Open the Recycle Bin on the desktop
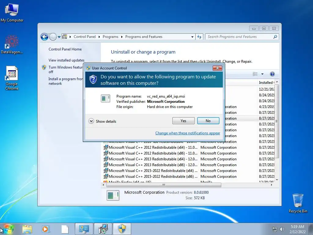Image resolution: width=313 pixels, height=235 pixels. pyautogui.click(x=298, y=203)
